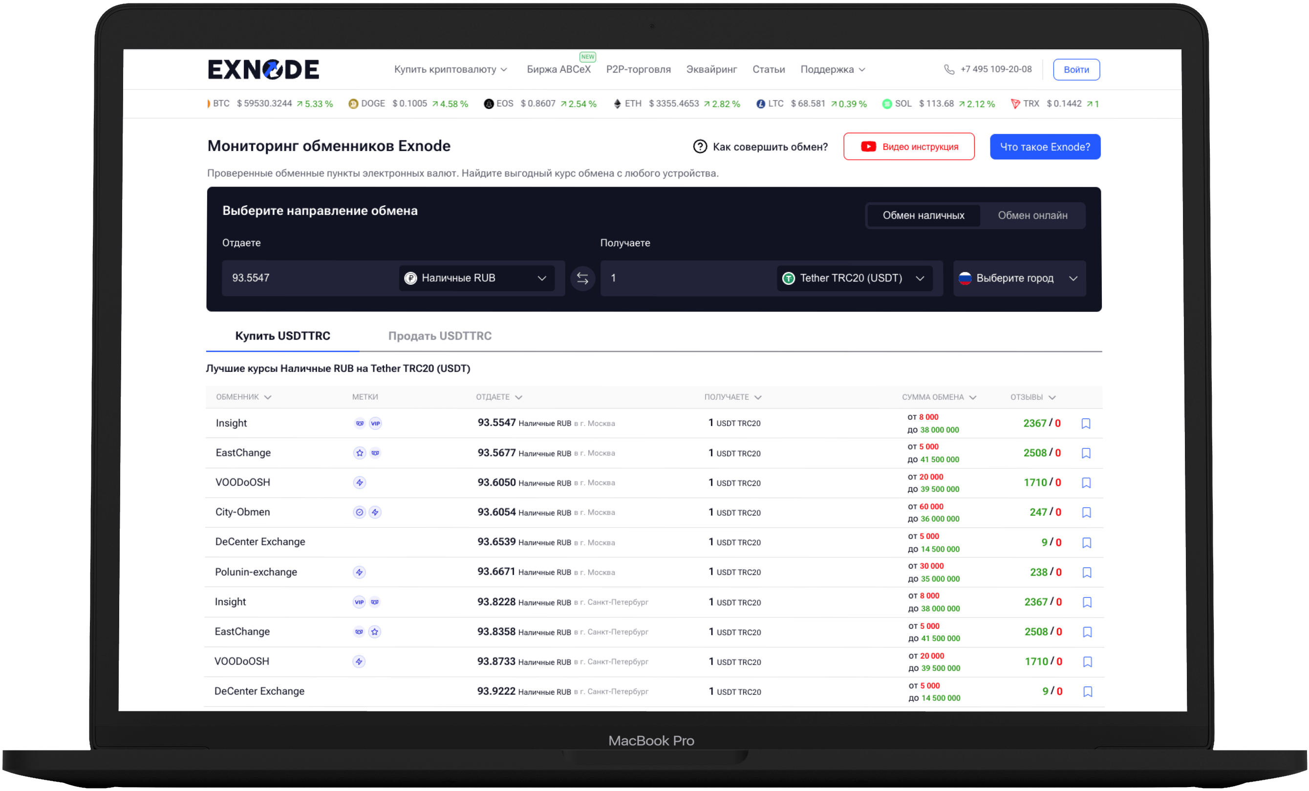The image size is (1309, 791).
Task: Click VIP badge in Insight Санкт-Петербург row
Action: 359,602
